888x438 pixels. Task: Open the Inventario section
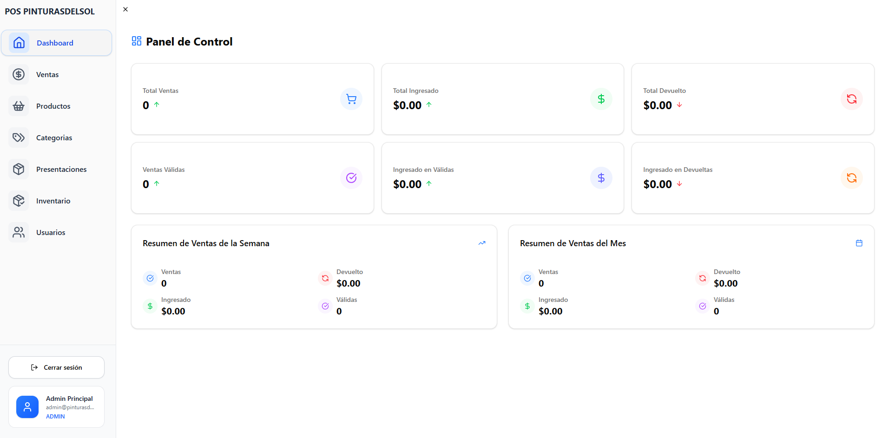coord(53,201)
